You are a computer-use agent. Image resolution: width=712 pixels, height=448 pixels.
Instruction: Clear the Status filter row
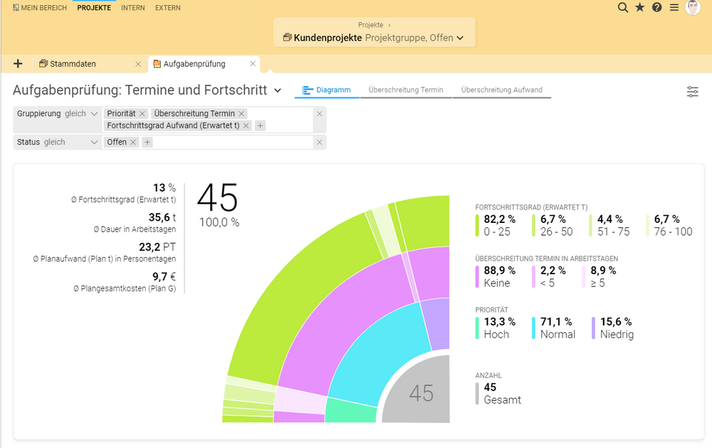[320, 142]
